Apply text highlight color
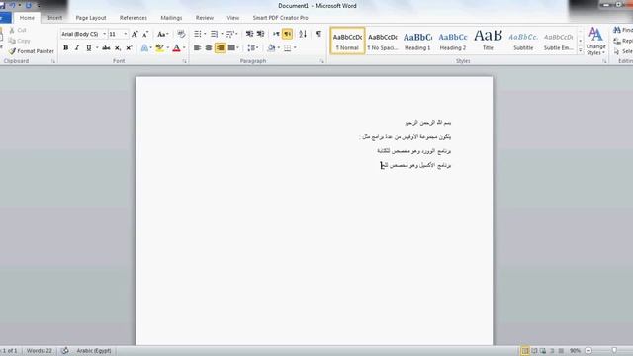The width and height of the screenshot is (633, 356). (160, 48)
